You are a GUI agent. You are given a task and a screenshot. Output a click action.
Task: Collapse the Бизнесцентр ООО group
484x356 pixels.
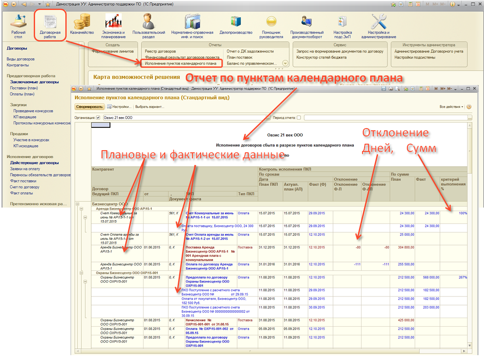77,203
